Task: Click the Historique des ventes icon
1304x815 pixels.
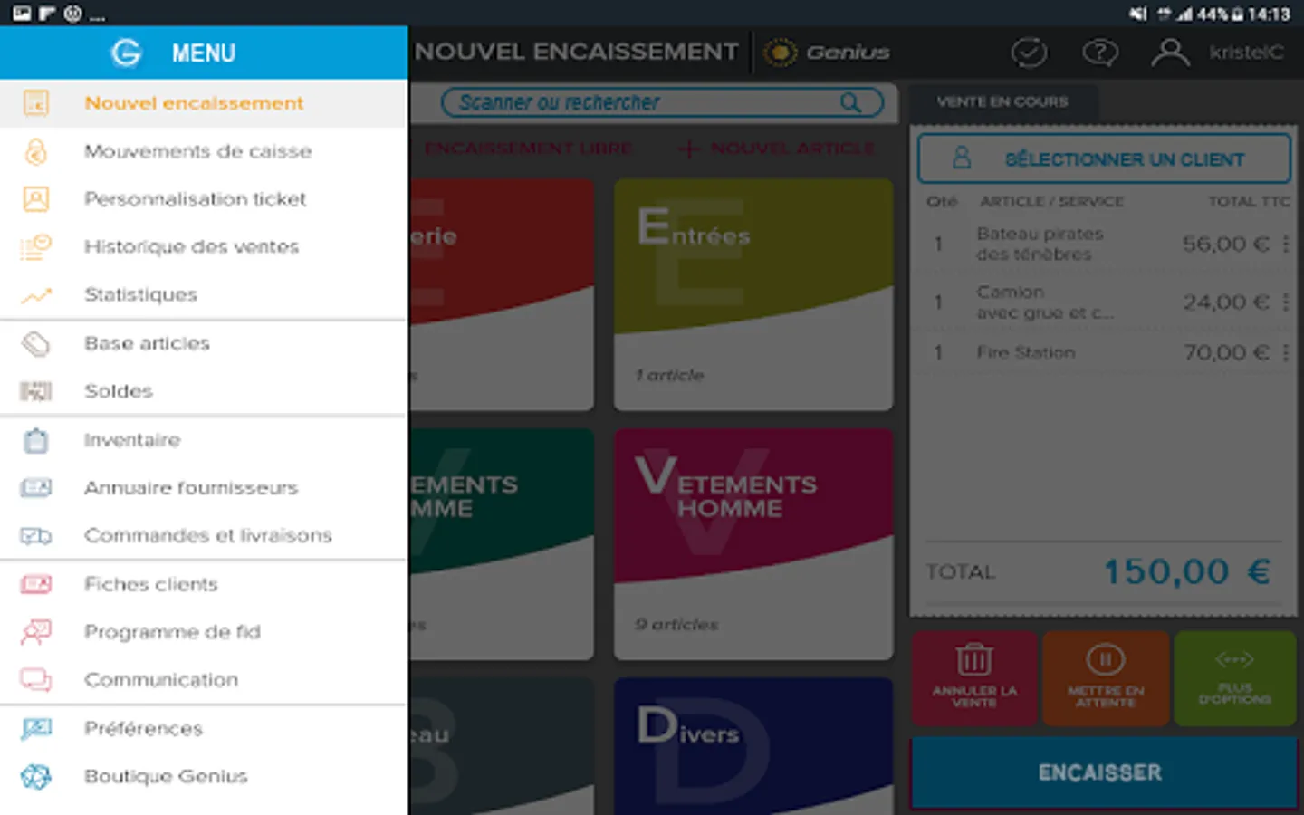Action: 35,247
